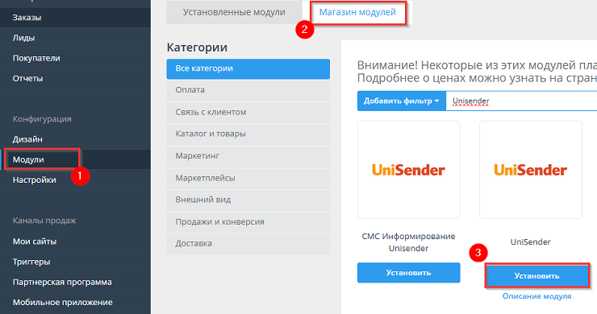Select Модули in the sidebar
This screenshot has width=597, height=314.
coord(75,159)
